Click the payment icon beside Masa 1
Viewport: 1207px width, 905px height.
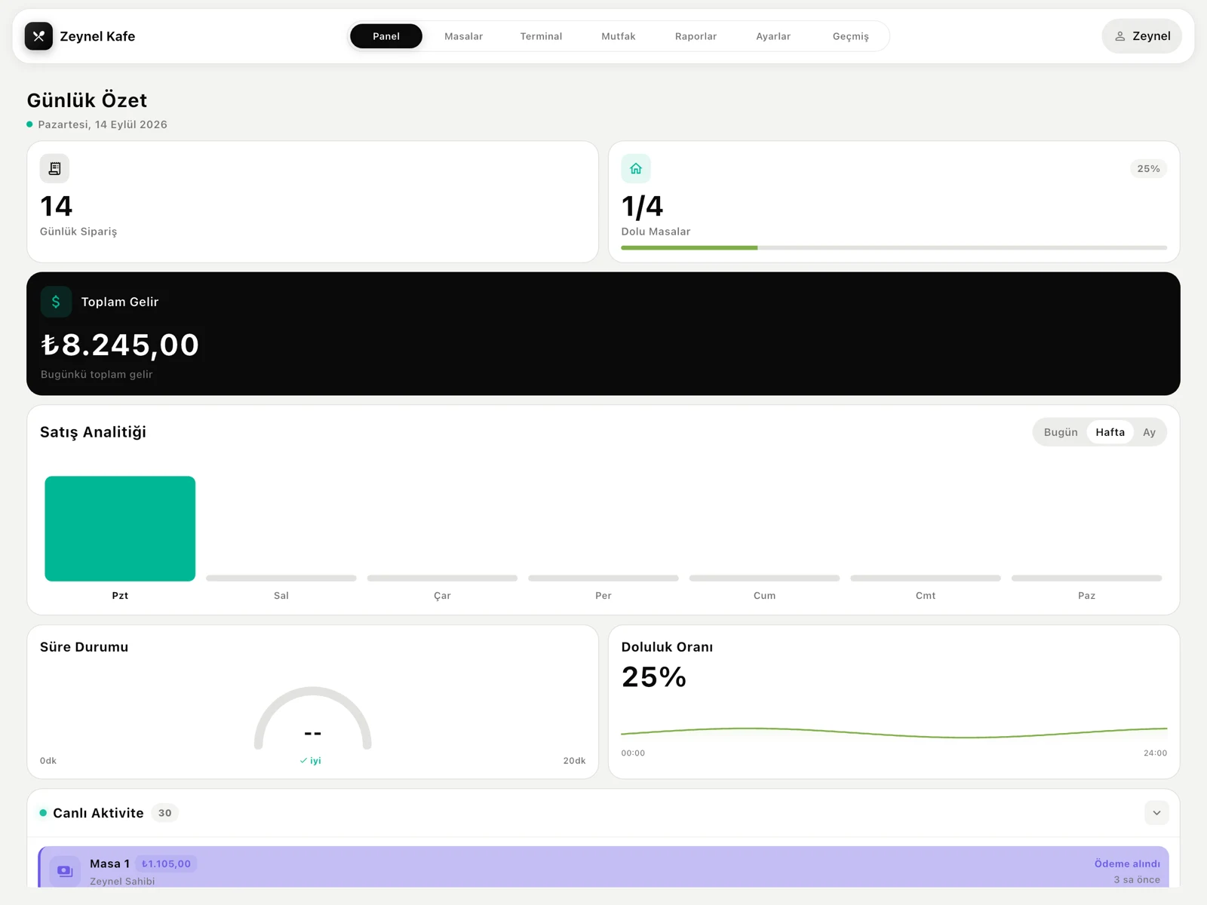click(x=65, y=871)
